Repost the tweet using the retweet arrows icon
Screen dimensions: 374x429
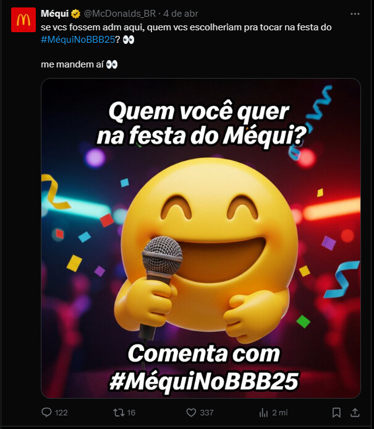119,412
